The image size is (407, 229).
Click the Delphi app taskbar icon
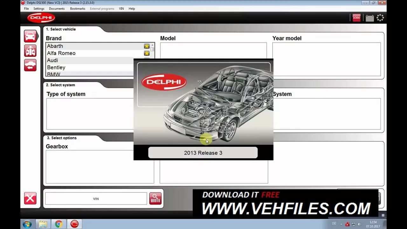pos(74,224)
